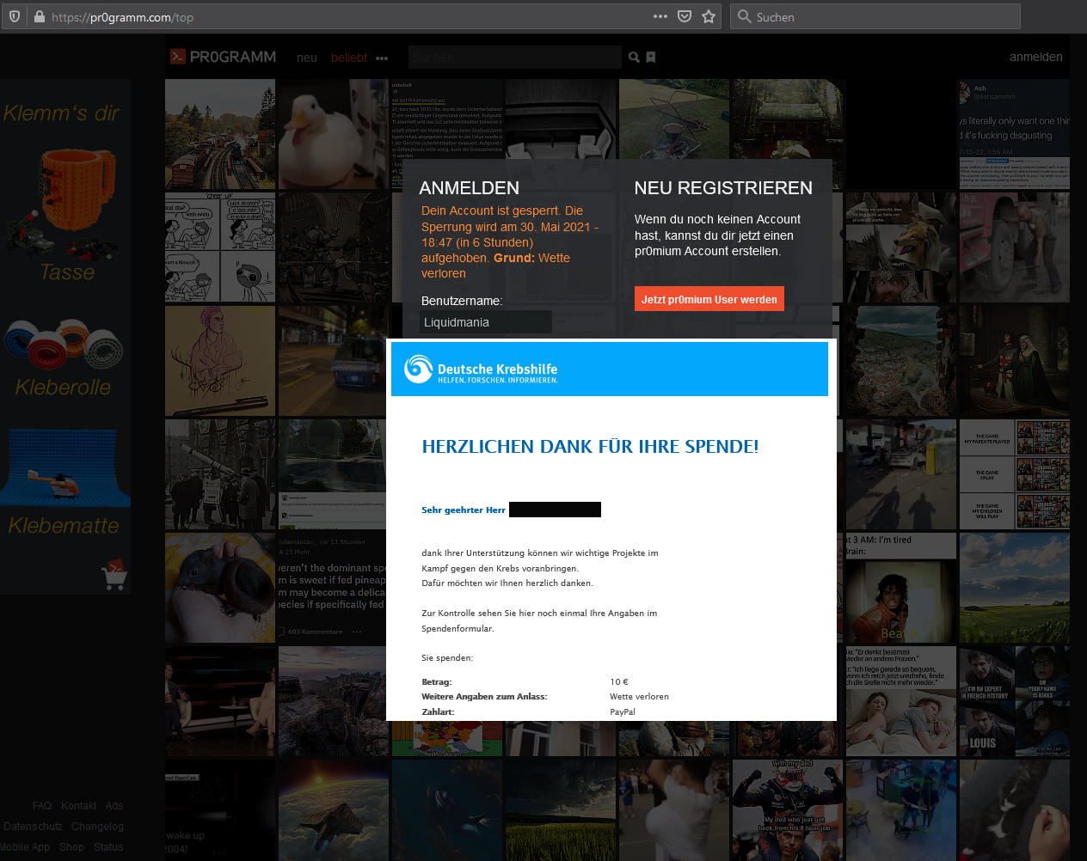Open the white duck thumbnail
The image size is (1087, 861).
pyautogui.click(x=332, y=134)
